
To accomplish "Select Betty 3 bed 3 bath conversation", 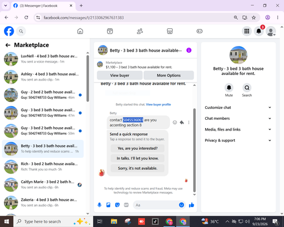I will pos(43,149).
